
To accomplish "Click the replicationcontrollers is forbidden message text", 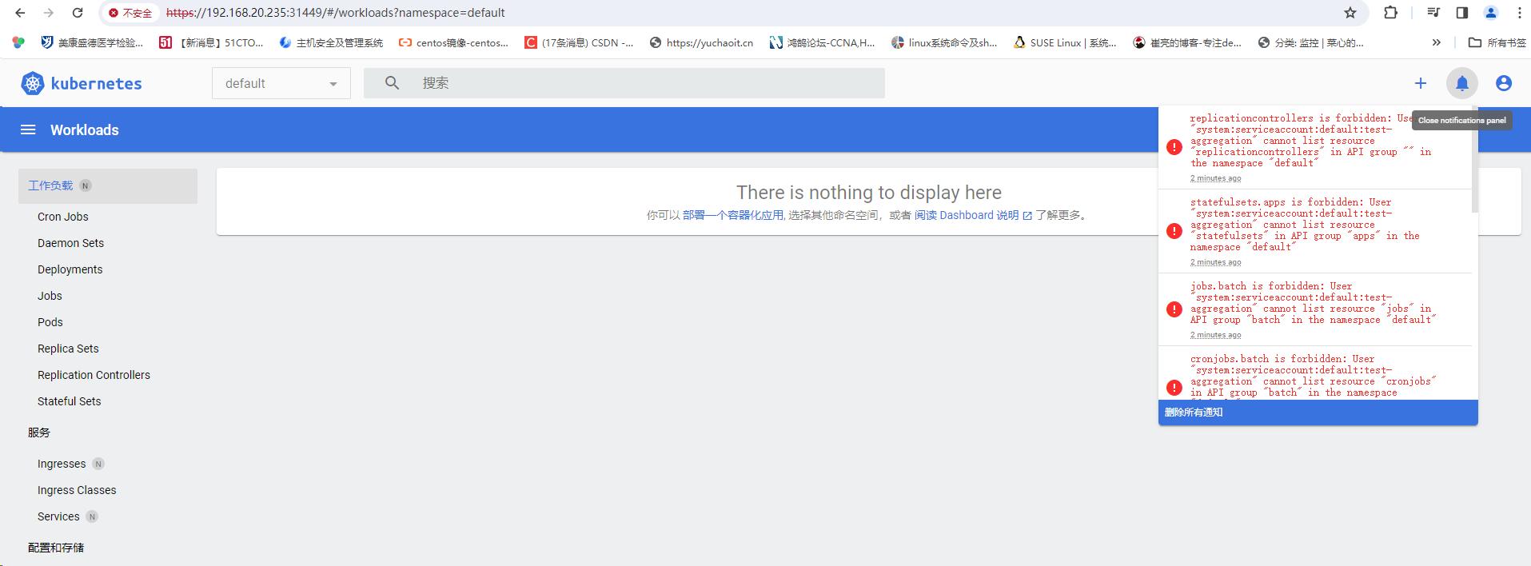I will pyautogui.click(x=1311, y=141).
